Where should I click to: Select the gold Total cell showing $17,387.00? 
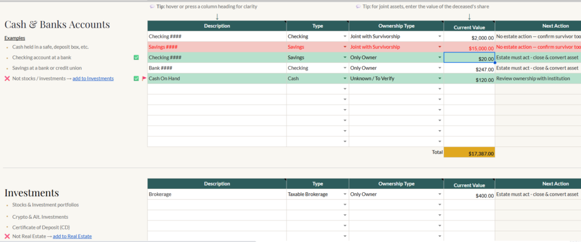(x=469, y=153)
